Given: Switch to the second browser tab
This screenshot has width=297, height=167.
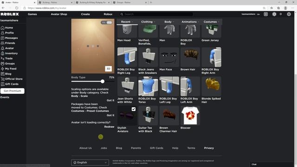Looking at the screenshot, I should click(x=55, y=2).
